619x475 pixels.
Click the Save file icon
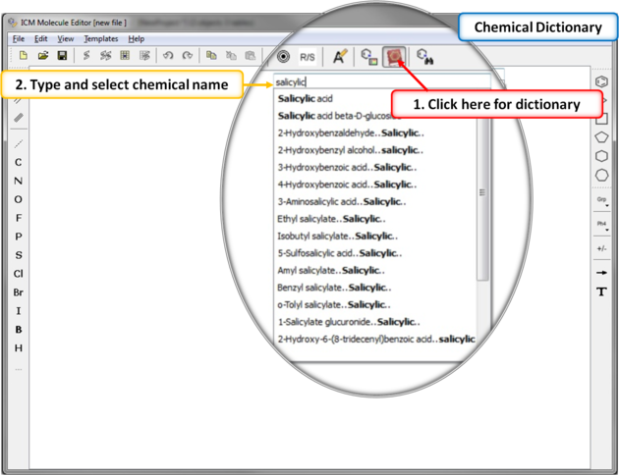coord(62,56)
